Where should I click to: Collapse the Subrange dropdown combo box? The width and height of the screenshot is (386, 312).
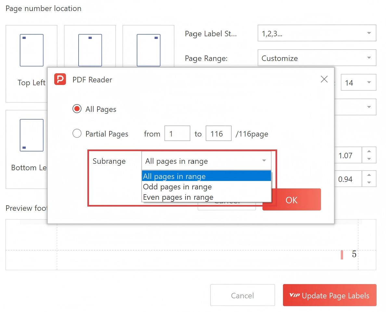(x=206, y=161)
